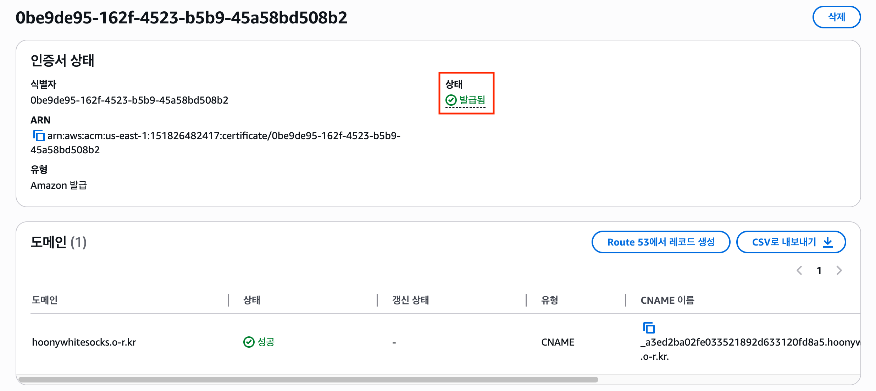This screenshot has width=876, height=391.
Task: Click the CNAME 이름 column header
Action: [x=667, y=300]
